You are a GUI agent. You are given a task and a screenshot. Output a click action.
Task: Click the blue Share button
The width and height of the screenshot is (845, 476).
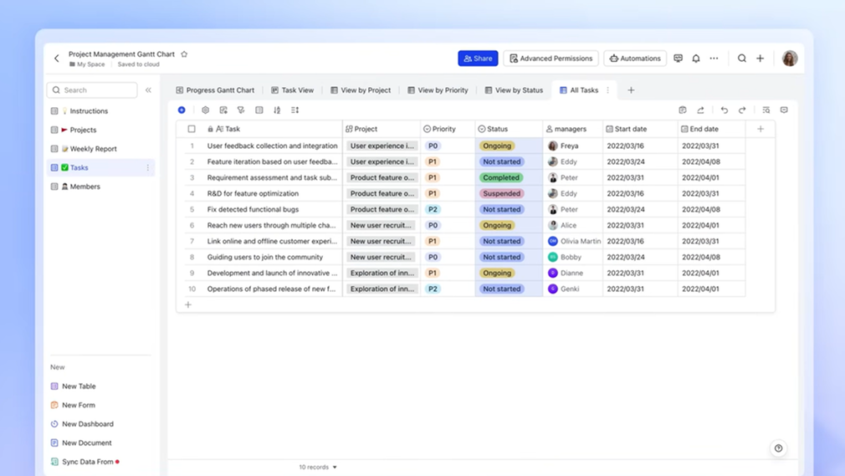click(x=478, y=59)
